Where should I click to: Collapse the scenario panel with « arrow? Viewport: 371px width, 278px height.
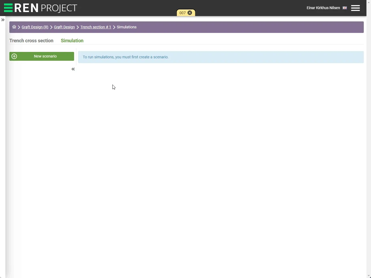pos(73,69)
